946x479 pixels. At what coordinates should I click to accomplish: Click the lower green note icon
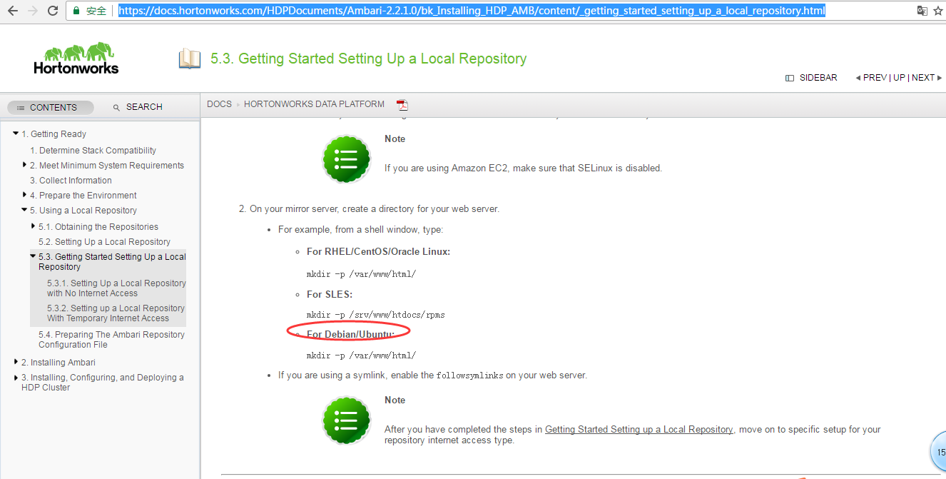click(346, 420)
